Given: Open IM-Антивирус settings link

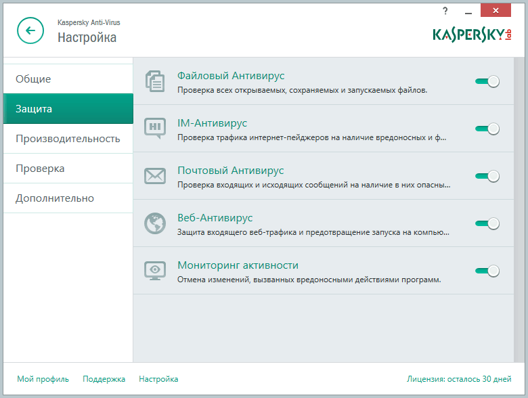Looking at the screenshot, I should click(x=212, y=123).
